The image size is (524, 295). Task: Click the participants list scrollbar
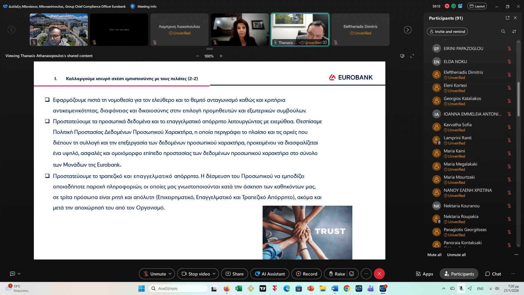(519, 99)
